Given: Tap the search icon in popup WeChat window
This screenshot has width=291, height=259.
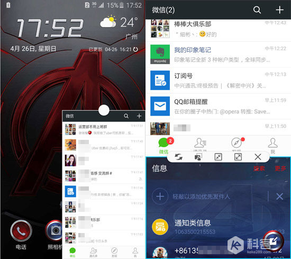Looking at the screenshot, I should click(126, 116).
